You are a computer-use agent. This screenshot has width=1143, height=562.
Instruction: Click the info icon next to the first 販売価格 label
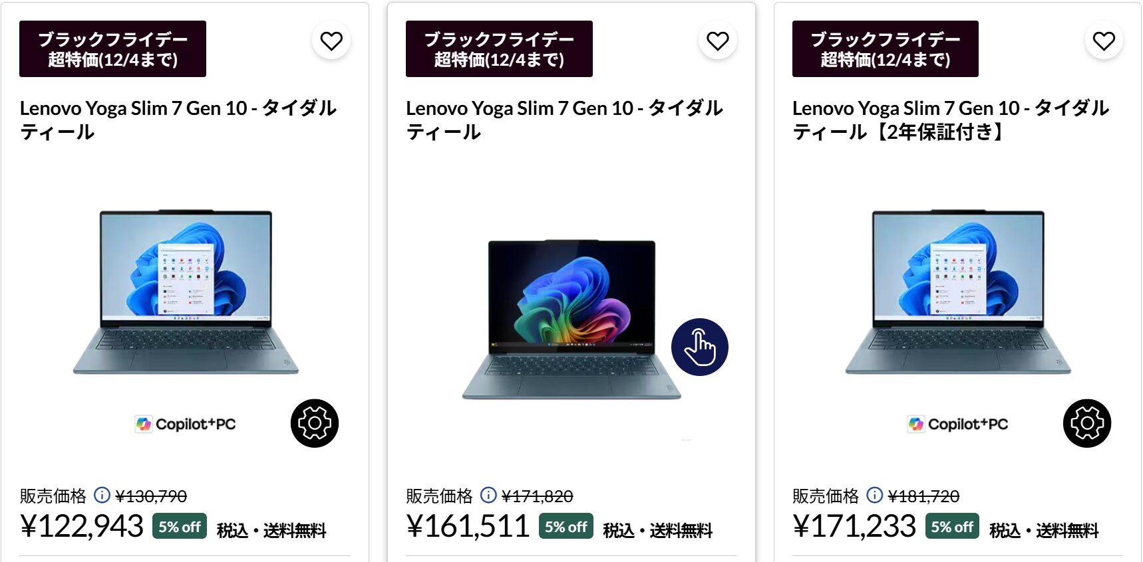101,494
